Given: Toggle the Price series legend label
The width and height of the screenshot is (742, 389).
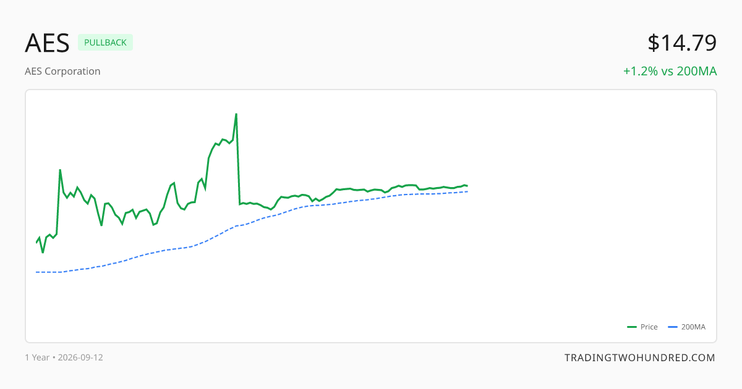Looking at the screenshot, I should (649, 327).
